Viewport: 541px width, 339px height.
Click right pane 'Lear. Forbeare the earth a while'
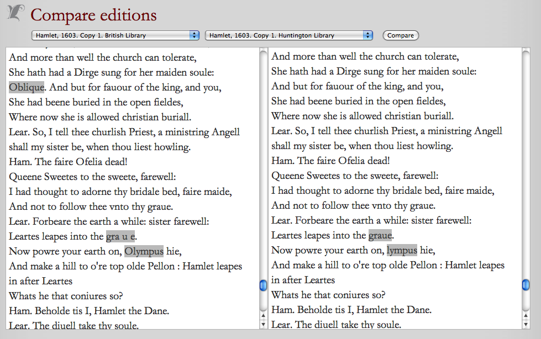click(x=371, y=220)
